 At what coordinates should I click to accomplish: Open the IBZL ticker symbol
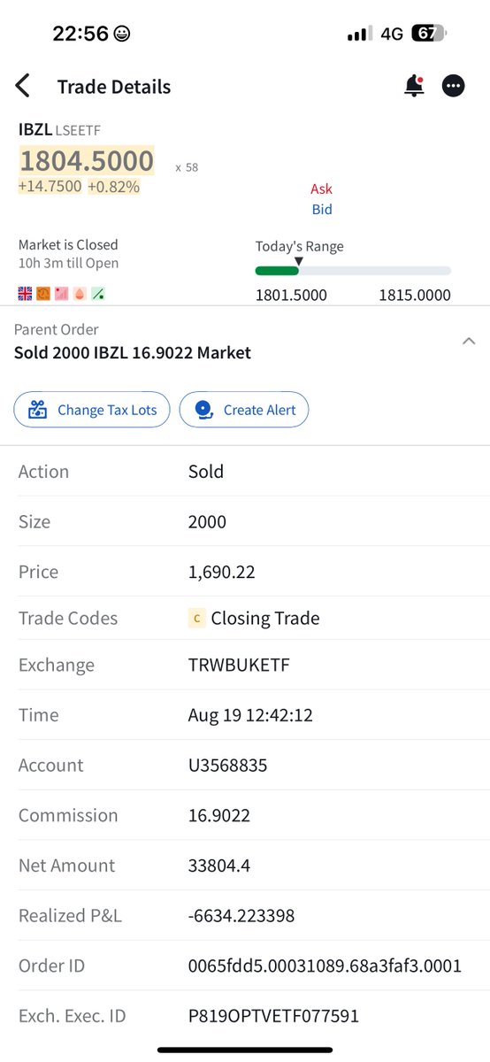pyautogui.click(x=34, y=129)
